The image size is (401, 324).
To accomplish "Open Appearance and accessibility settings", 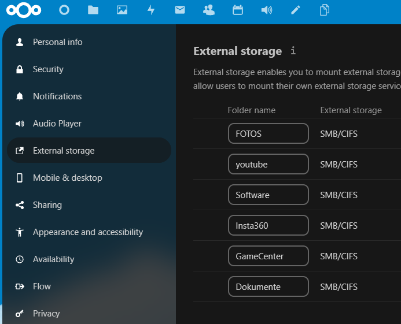I will click(89, 232).
